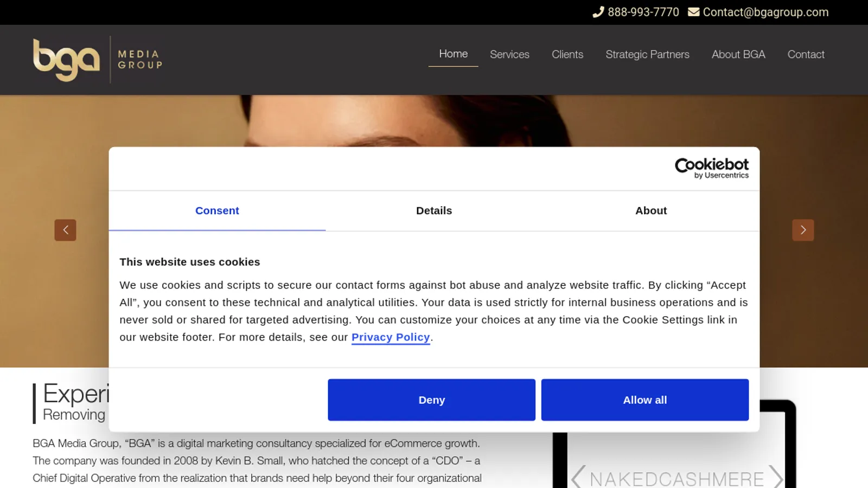868x488 pixels.
Task: Click the 'This website uses cookies' heading
Action: point(190,262)
